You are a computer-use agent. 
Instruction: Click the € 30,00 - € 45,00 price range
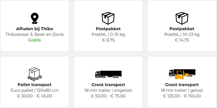(35, 96)
